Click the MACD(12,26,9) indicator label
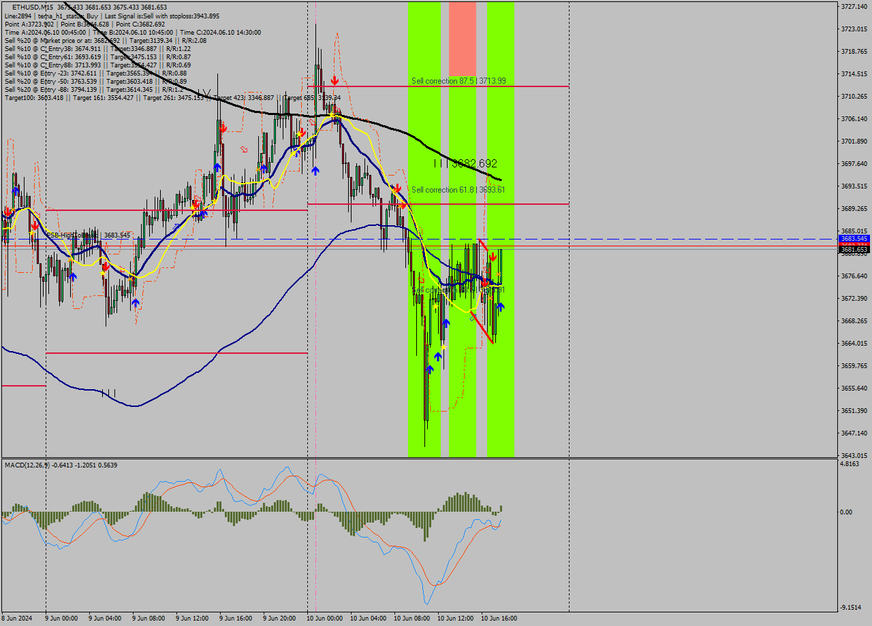 coord(31,465)
